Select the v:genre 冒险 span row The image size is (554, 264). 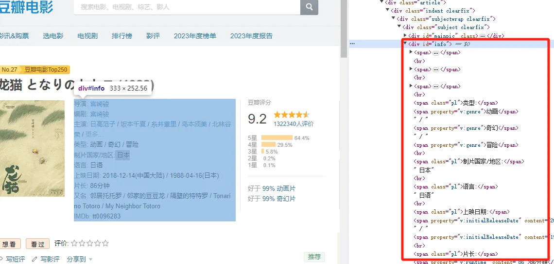(x=466, y=145)
